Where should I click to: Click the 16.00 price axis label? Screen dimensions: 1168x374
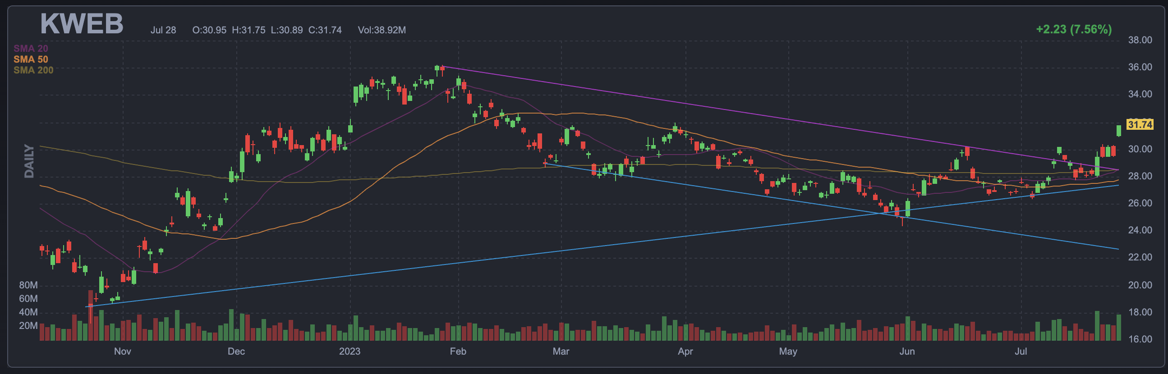pos(1140,339)
